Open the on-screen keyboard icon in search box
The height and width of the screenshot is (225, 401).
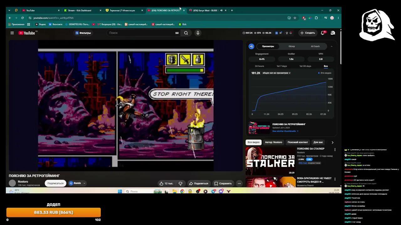tap(177, 33)
